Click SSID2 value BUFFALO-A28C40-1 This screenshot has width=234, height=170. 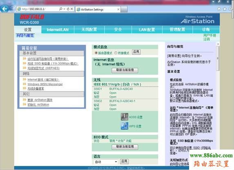tap(122, 101)
